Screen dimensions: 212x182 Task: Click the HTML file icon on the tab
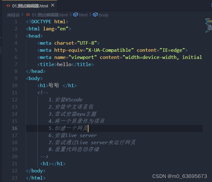[8, 6]
